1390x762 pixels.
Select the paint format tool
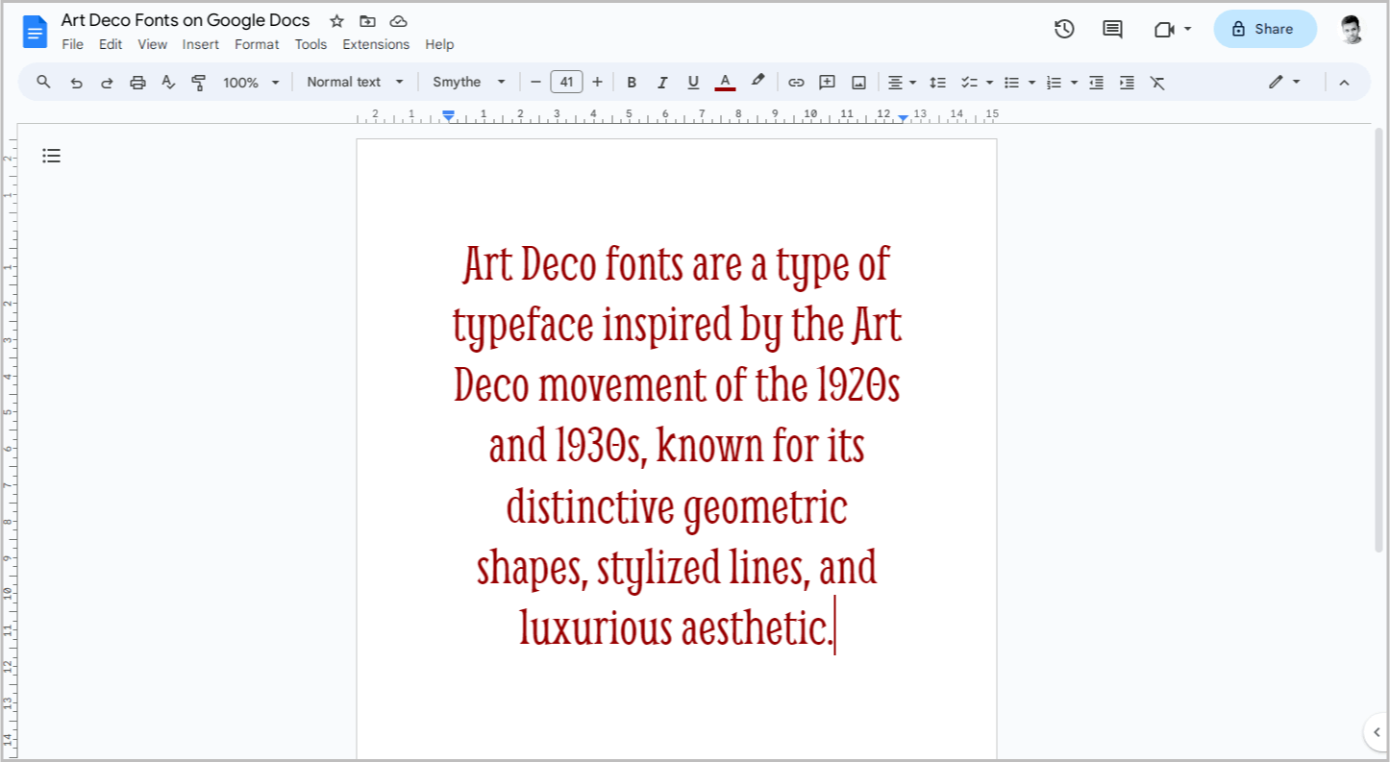[x=199, y=82]
